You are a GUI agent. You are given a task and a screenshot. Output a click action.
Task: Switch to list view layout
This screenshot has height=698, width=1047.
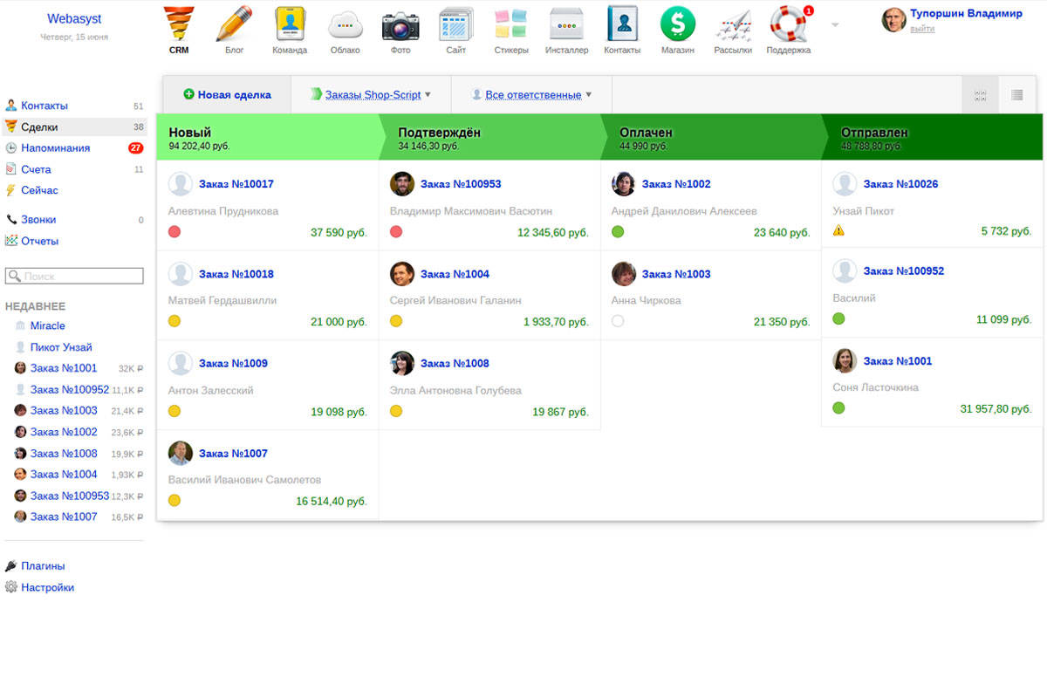(x=1016, y=95)
